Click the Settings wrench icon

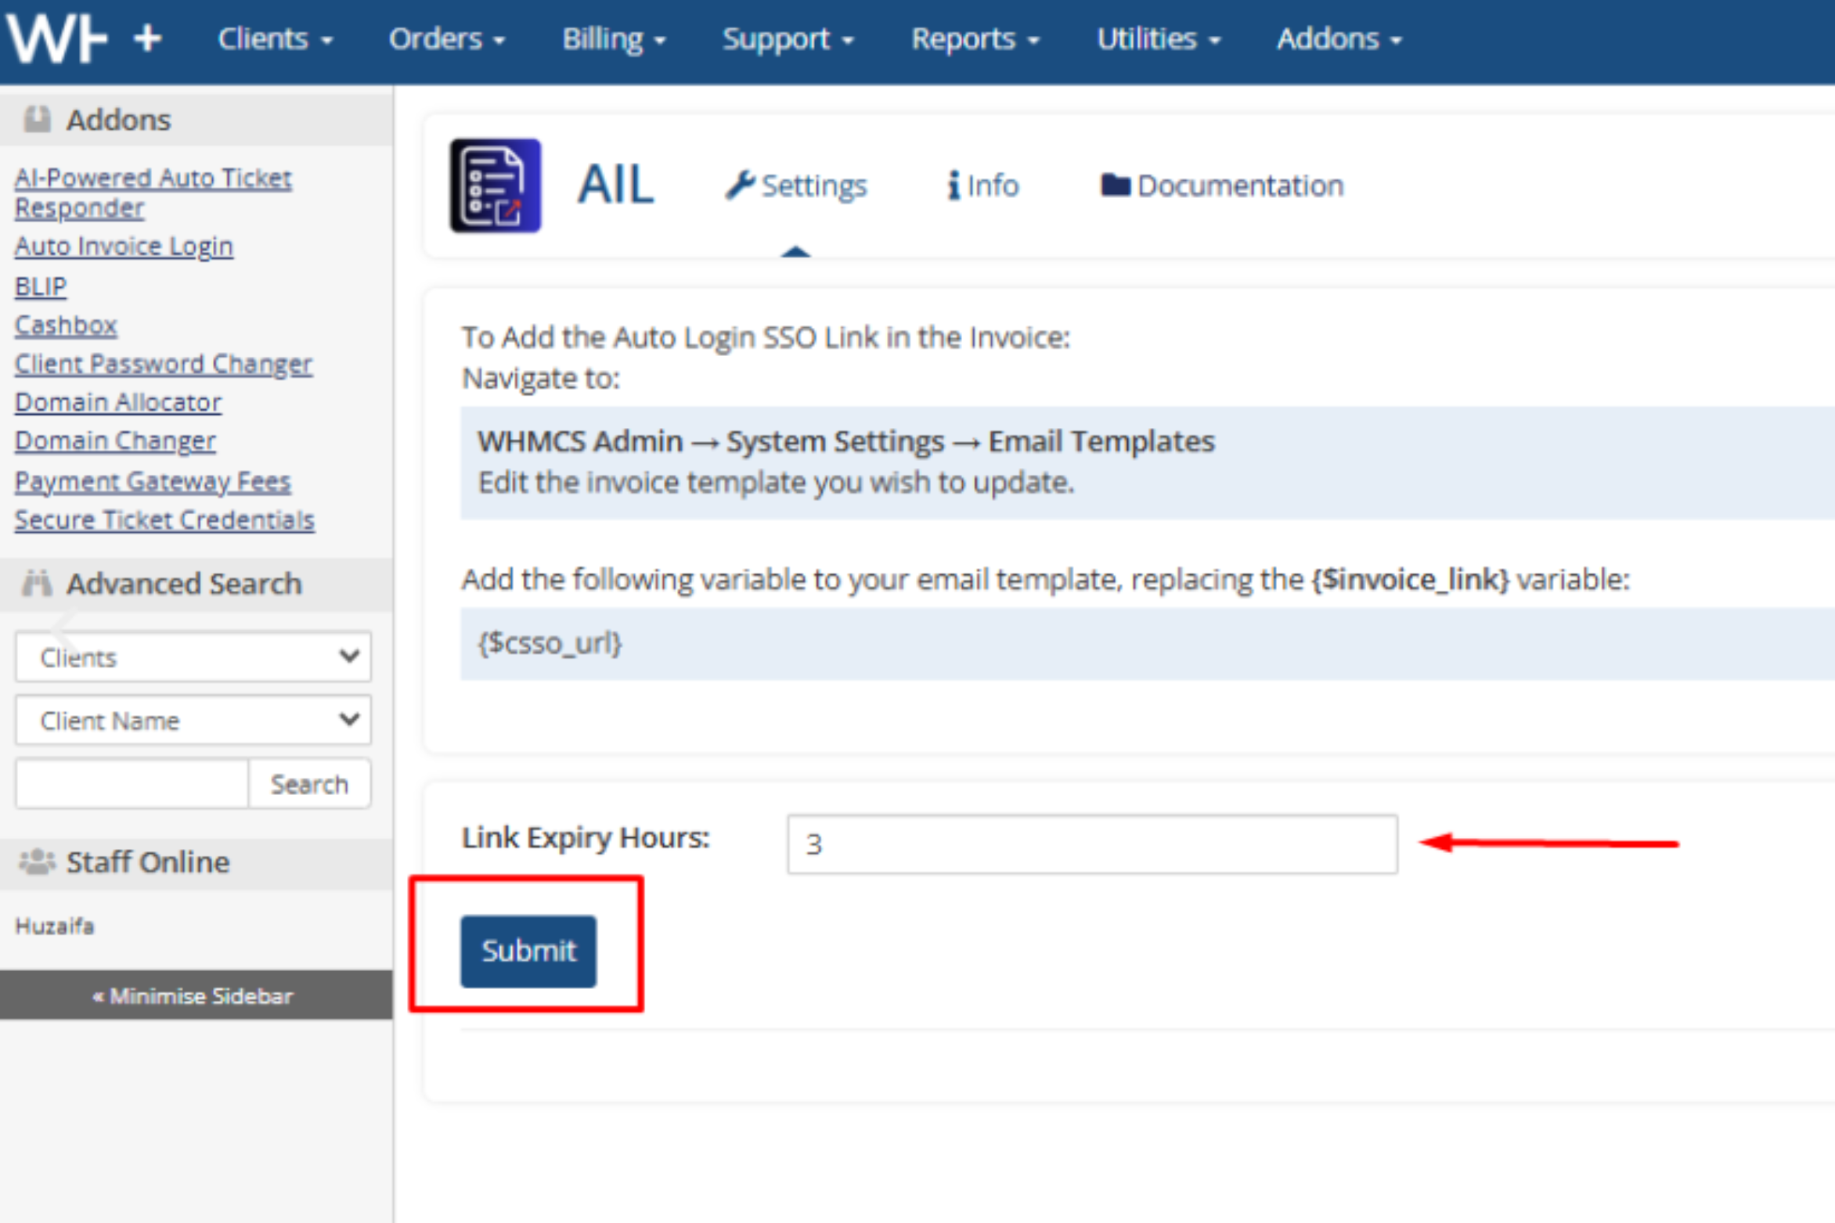coord(738,185)
